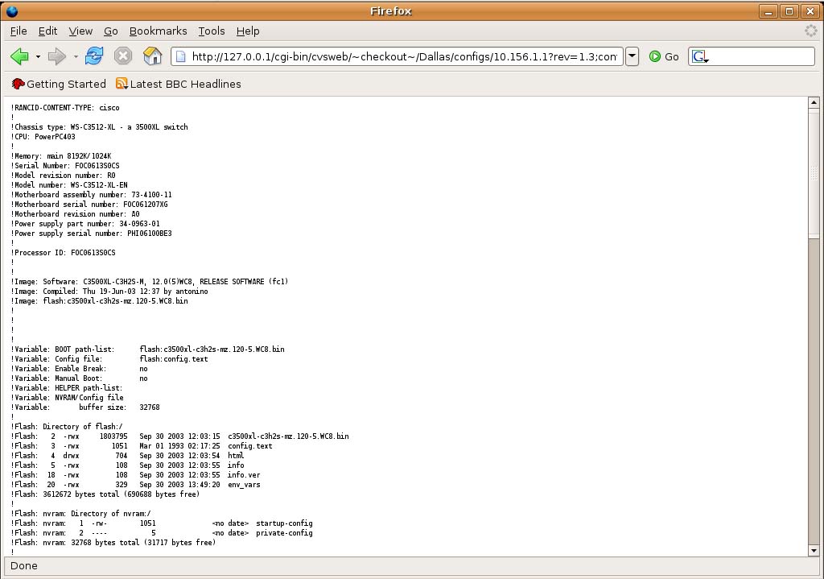This screenshot has height=579, width=824.
Task: Click the Image Software C3500XL-C3H2S-M line
Action: (x=149, y=281)
